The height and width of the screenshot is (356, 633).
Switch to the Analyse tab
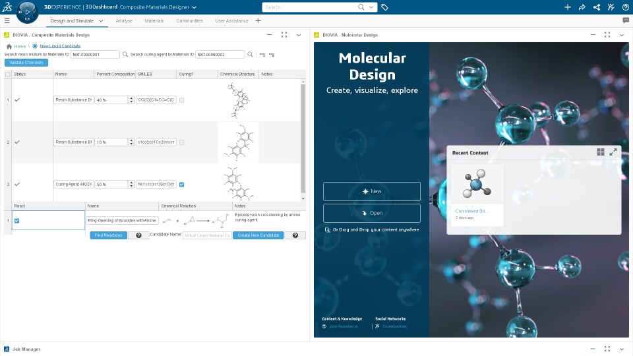(124, 20)
